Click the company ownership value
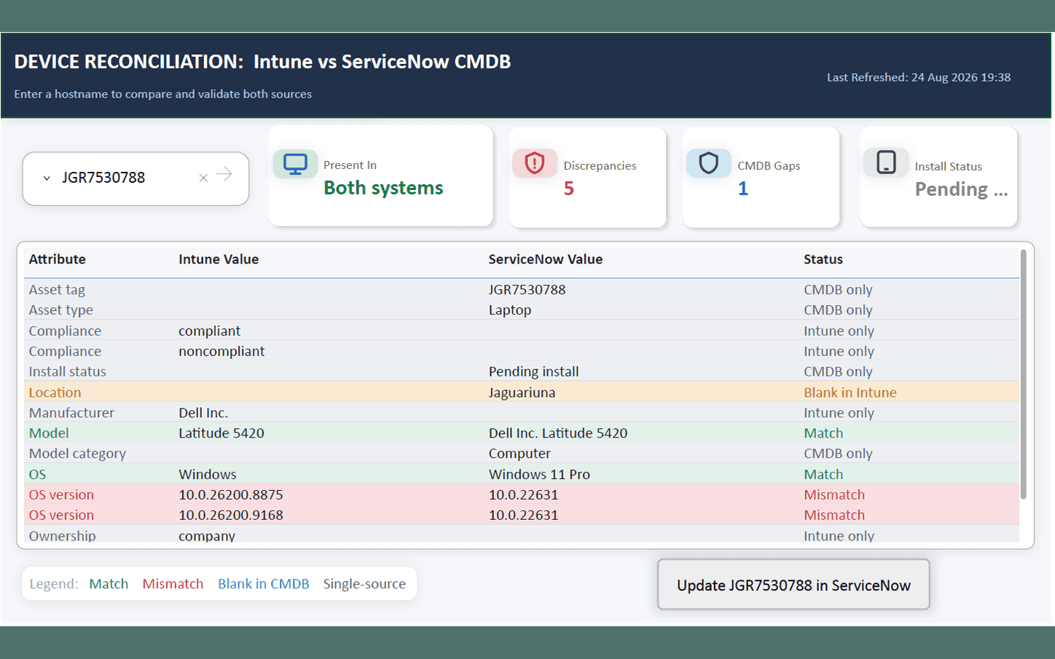 (x=207, y=536)
